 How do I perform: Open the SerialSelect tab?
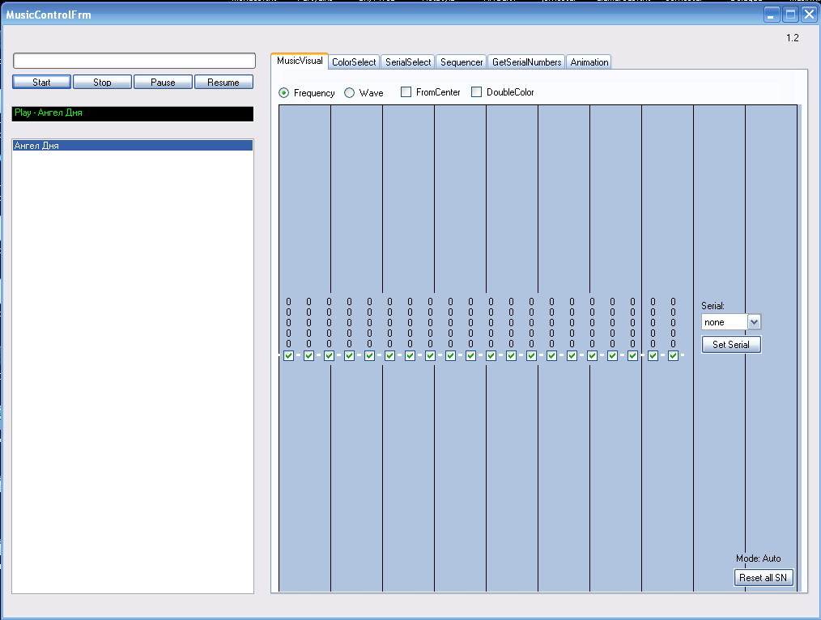408,62
